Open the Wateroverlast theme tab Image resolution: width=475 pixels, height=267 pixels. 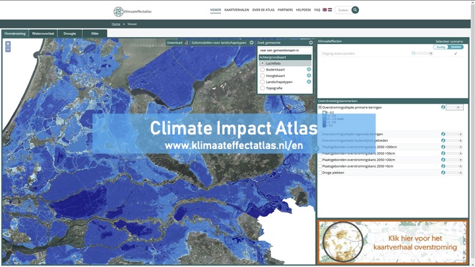43,34
